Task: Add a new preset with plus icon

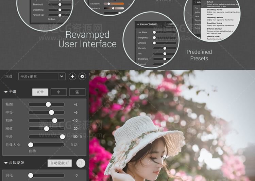Action: (x=72, y=76)
